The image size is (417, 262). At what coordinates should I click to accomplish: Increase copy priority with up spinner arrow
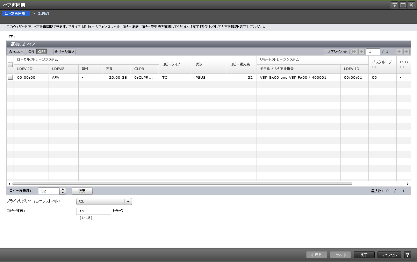pyautogui.click(x=63, y=189)
